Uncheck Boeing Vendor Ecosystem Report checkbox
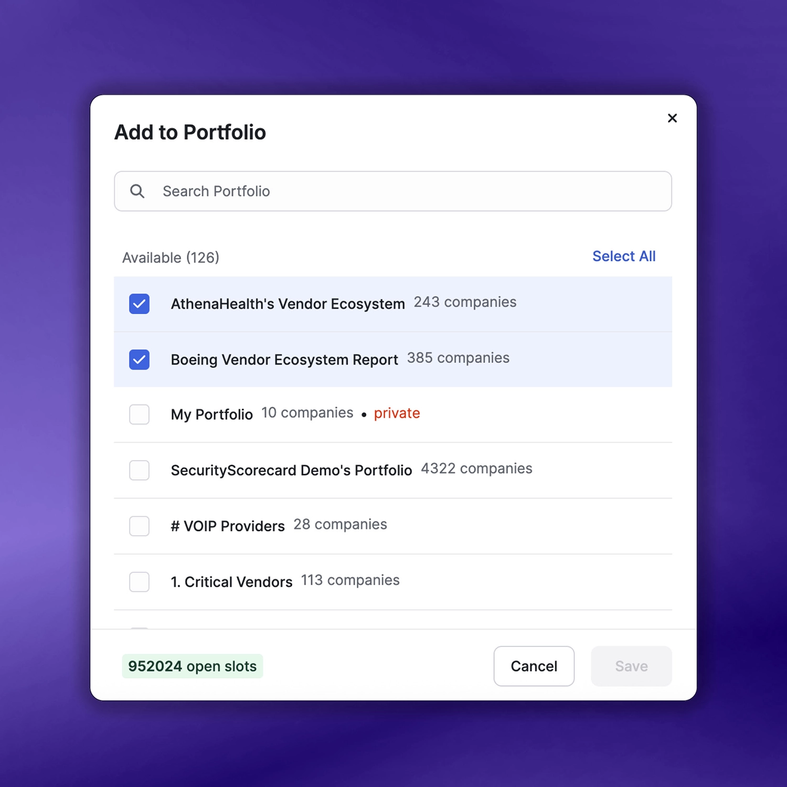The width and height of the screenshot is (787, 787). tap(140, 359)
